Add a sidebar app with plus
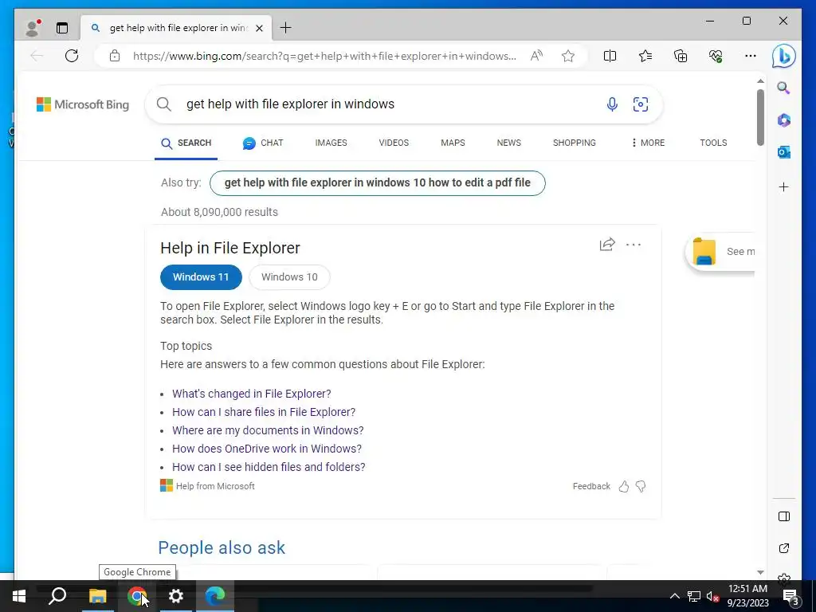Image resolution: width=816 pixels, height=612 pixels. pos(784,186)
